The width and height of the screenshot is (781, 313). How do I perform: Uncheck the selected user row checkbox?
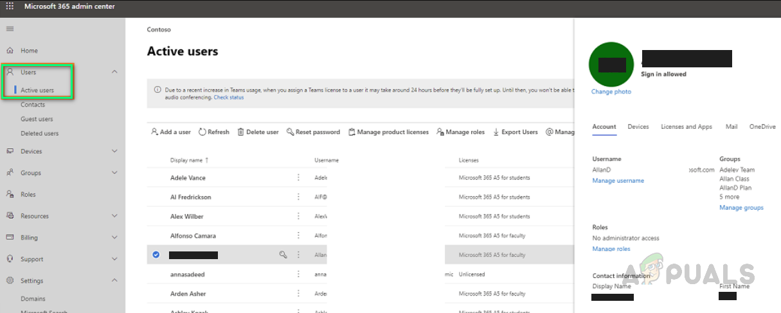156,255
